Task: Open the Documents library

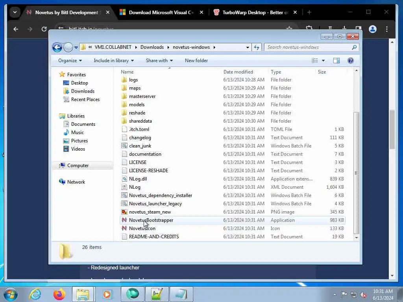Action: (x=83, y=124)
